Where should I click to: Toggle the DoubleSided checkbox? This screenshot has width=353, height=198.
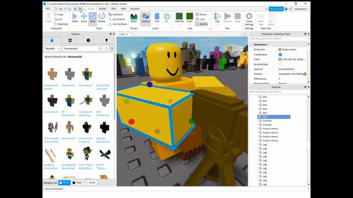tap(280, 64)
